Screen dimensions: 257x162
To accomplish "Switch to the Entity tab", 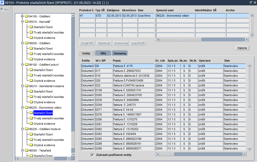I will (x=86, y=53).
